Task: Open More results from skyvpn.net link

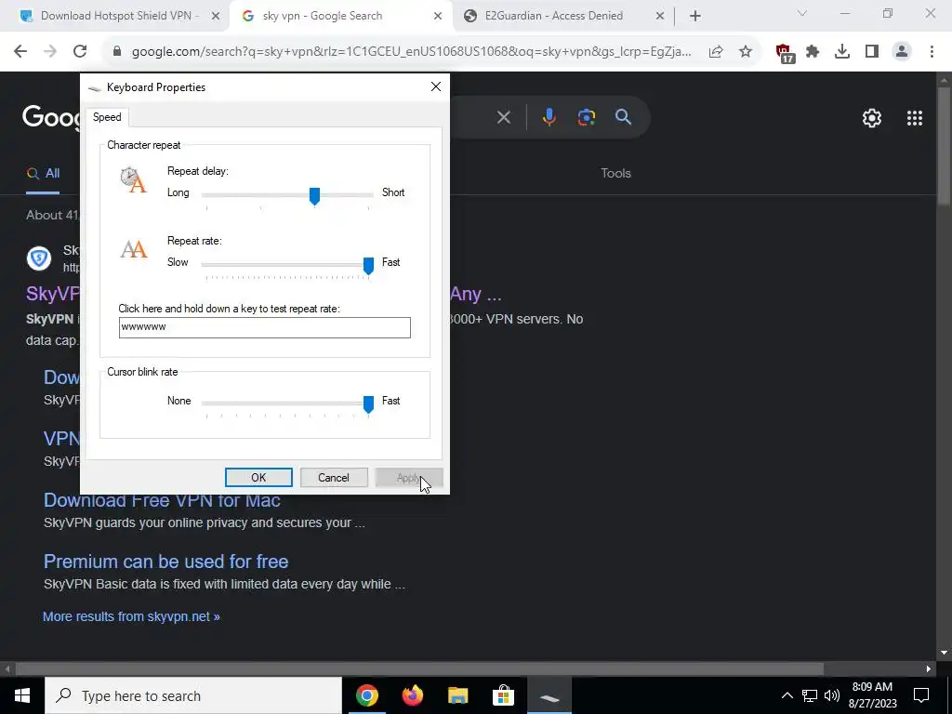Action: (131, 616)
